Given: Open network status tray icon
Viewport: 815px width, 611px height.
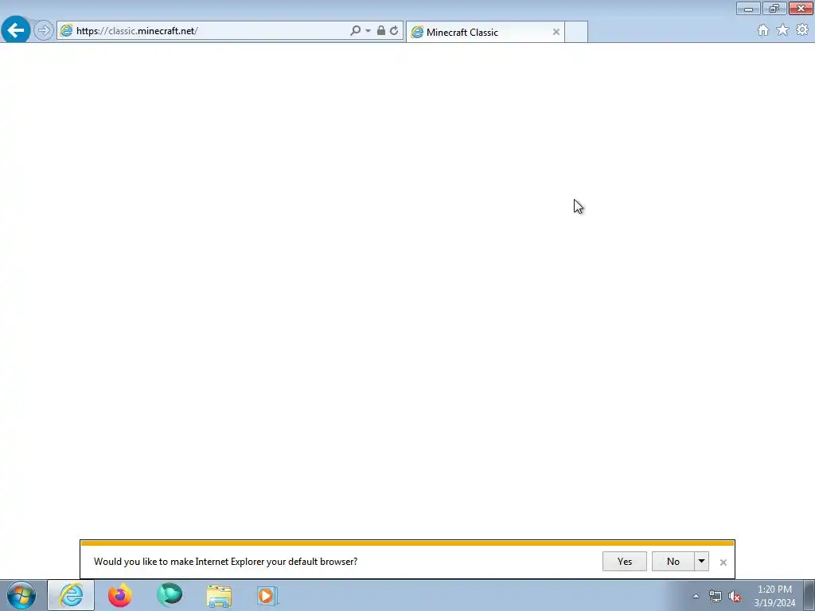Looking at the screenshot, I should (x=716, y=597).
